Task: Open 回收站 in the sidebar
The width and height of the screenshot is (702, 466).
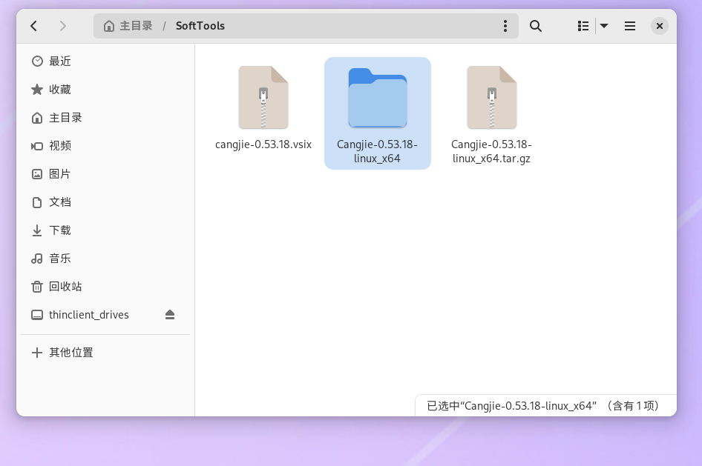Action: tap(105, 287)
